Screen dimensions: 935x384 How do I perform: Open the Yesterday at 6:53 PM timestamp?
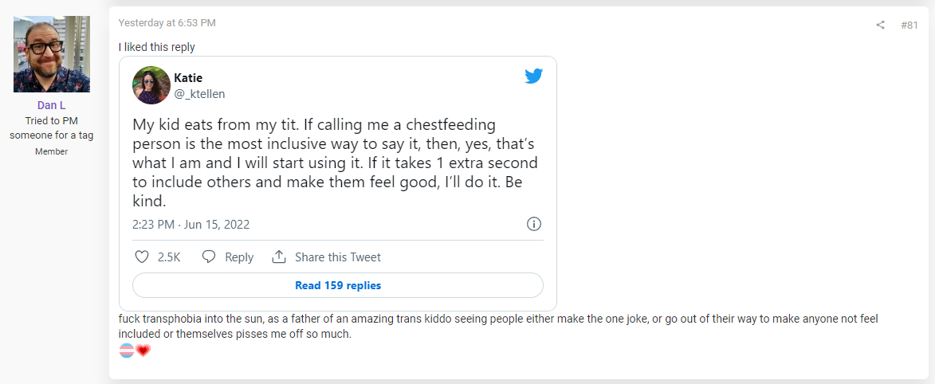pyautogui.click(x=167, y=23)
